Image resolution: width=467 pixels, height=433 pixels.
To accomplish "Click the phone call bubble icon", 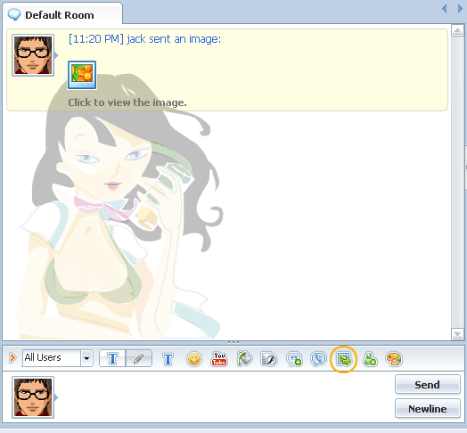I will point(319,359).
